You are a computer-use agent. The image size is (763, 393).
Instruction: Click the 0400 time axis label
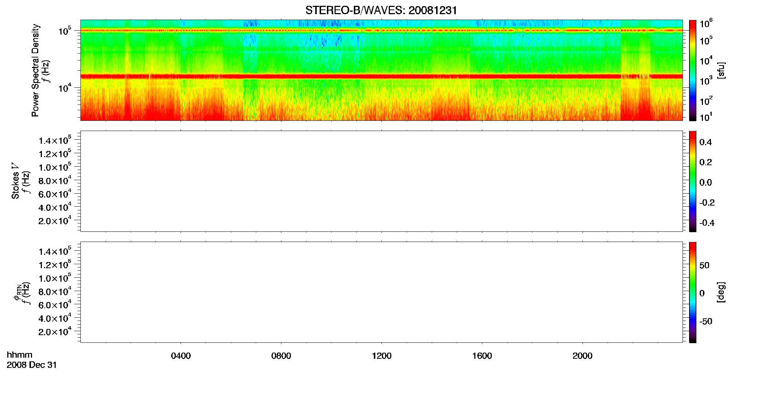tap(181, 356)
